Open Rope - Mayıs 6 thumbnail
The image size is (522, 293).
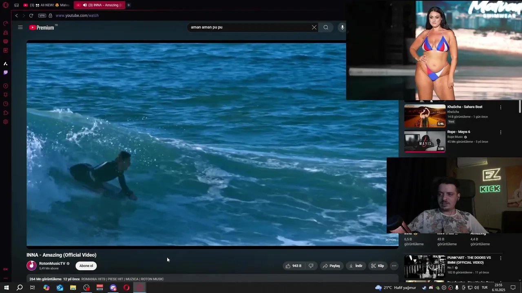click(425, 141)
